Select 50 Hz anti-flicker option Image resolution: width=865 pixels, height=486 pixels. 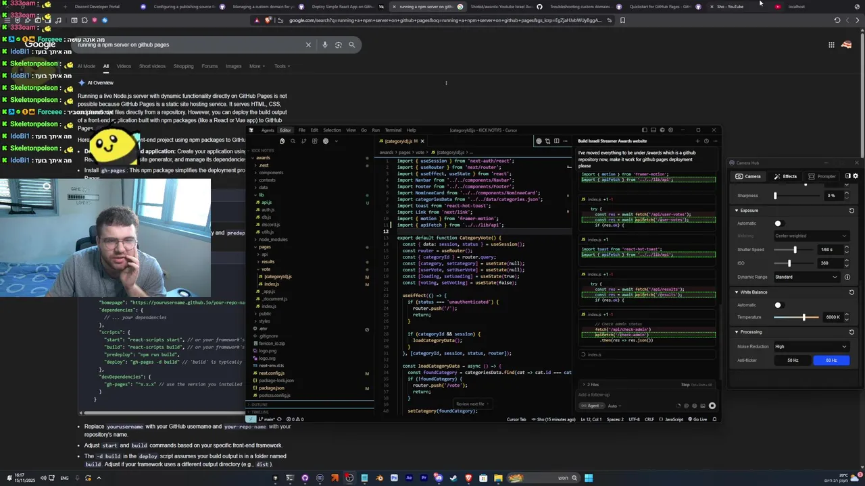[x=793, y=360]
